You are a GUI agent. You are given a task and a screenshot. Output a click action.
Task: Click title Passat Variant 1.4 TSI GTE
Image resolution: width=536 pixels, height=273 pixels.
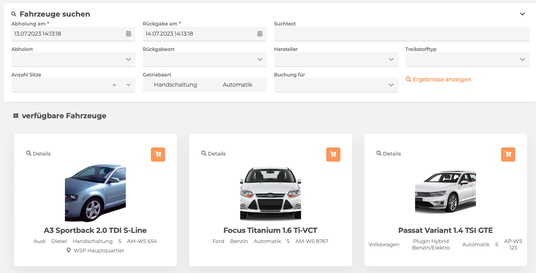coord(446,230)
